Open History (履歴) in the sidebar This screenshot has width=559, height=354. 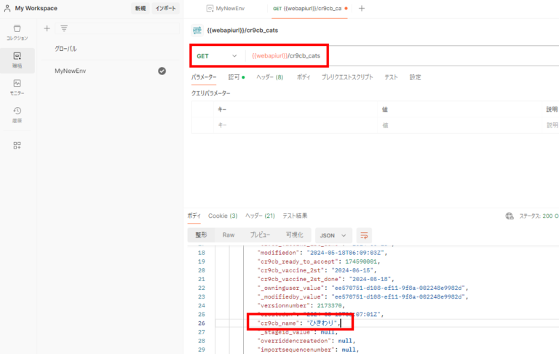click(17, 114)
